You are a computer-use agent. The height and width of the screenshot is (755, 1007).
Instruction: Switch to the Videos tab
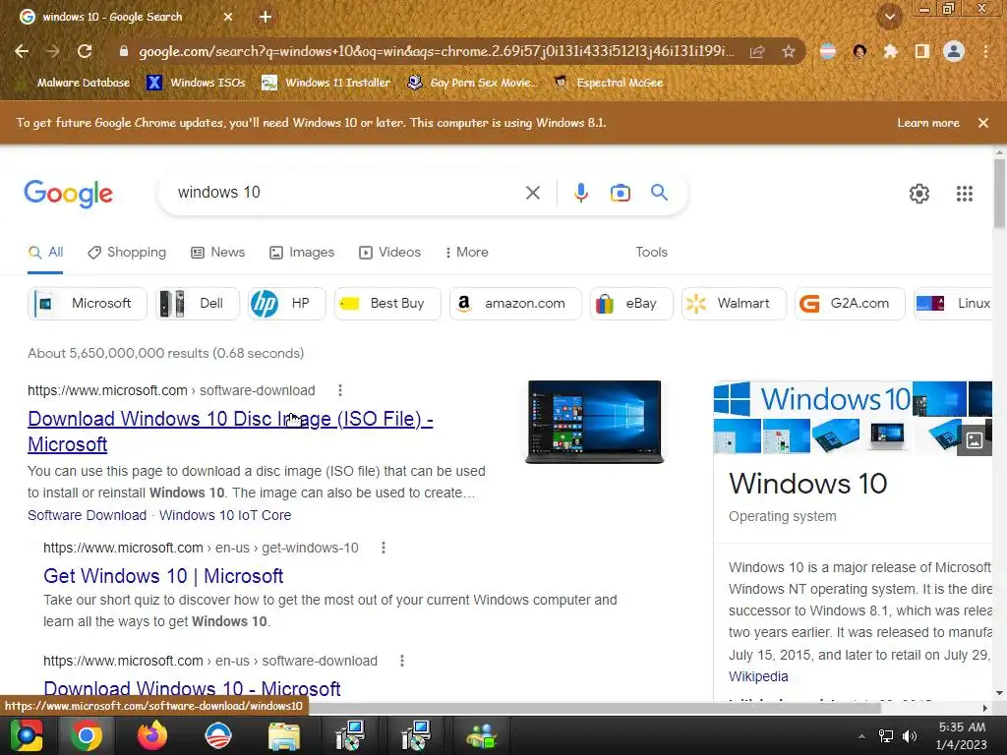click(389, 253)
